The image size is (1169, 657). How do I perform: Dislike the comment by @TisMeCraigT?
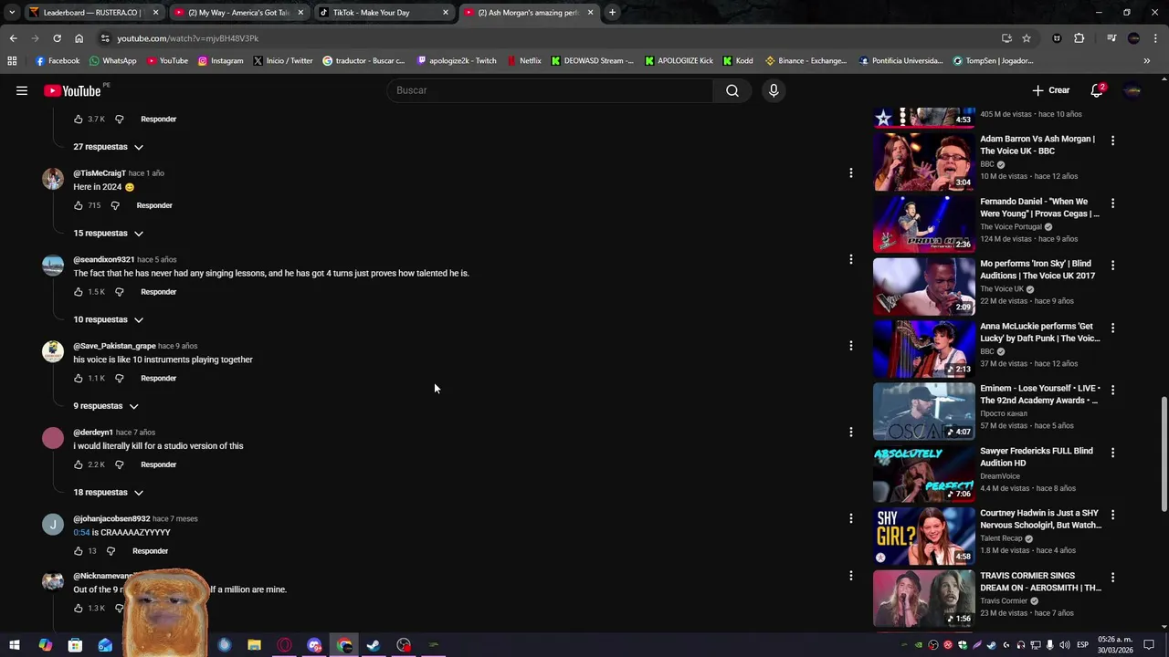(x=115, y=205)
